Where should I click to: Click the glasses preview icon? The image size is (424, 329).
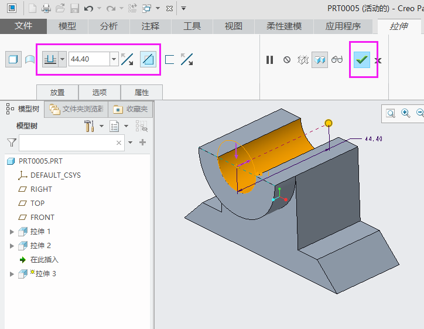tap(337, 59)
